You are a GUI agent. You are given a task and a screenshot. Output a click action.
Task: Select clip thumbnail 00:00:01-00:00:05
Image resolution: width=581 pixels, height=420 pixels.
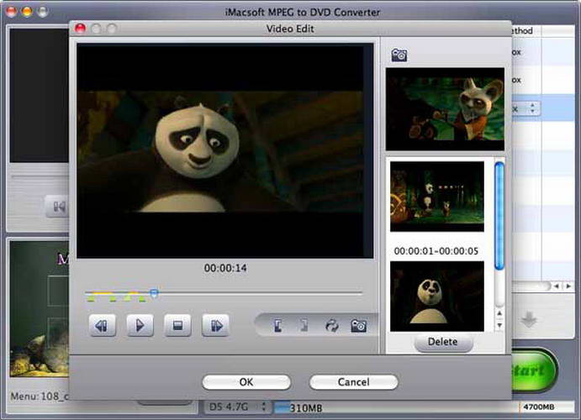[x=437, y=197]
